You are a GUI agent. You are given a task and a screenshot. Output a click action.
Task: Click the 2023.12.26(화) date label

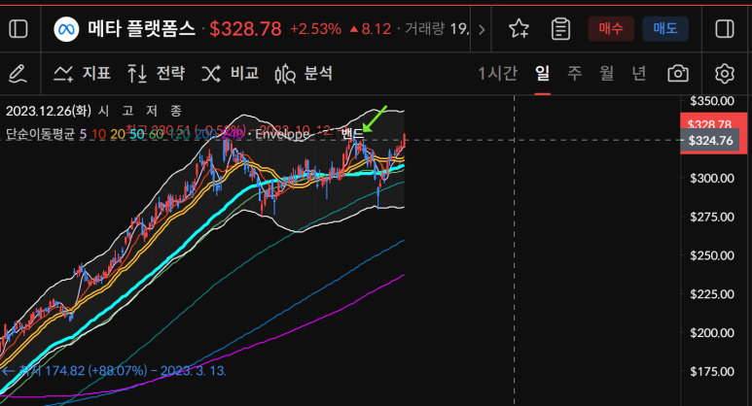48,111
